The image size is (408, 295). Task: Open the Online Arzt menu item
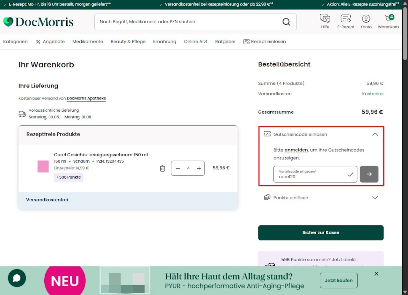point(196,41)
